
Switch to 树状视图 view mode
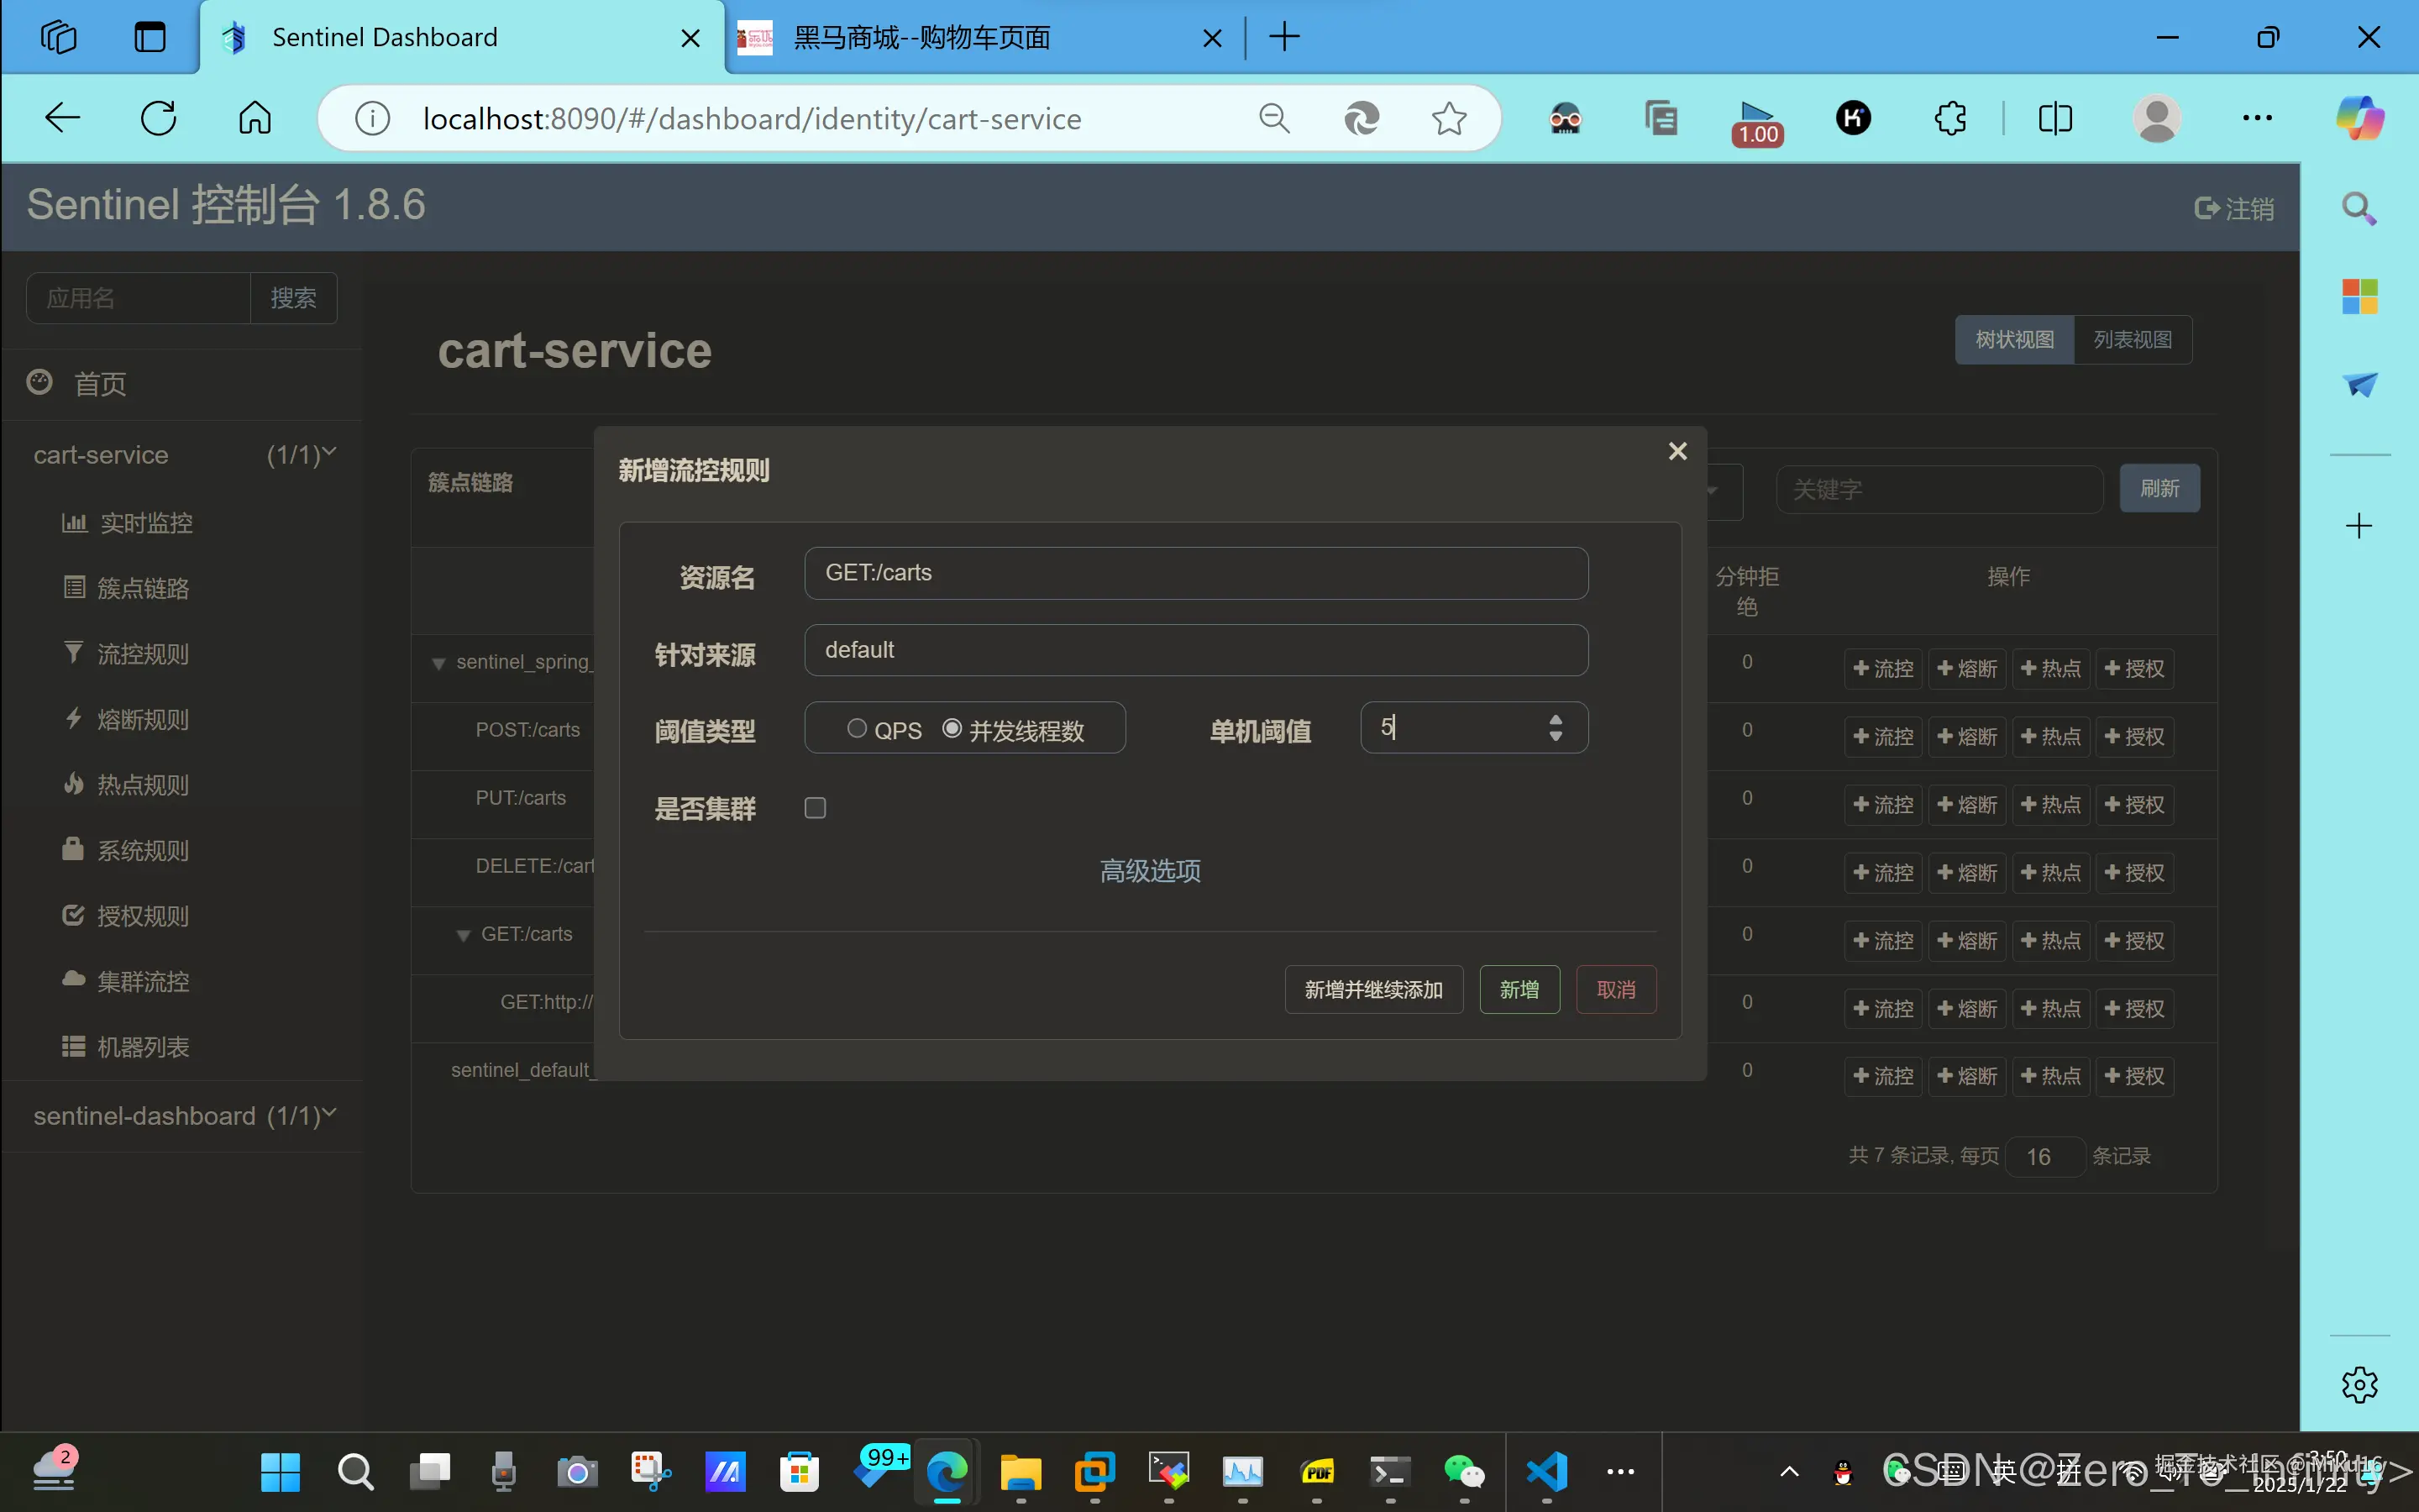2012,339
